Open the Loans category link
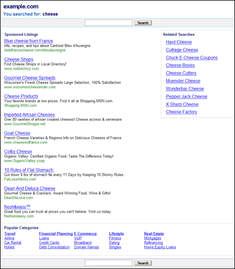This screenshot has width=235, height=269. [44, 238]
